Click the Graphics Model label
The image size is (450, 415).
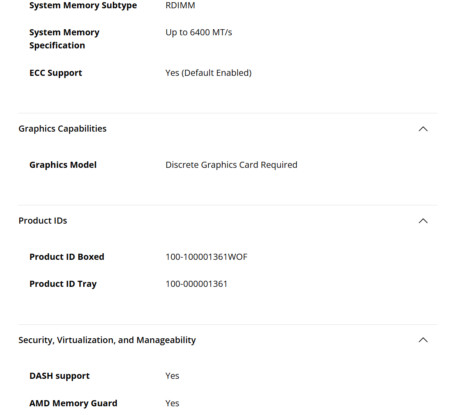pyautogui.click(x=63, y=165)
